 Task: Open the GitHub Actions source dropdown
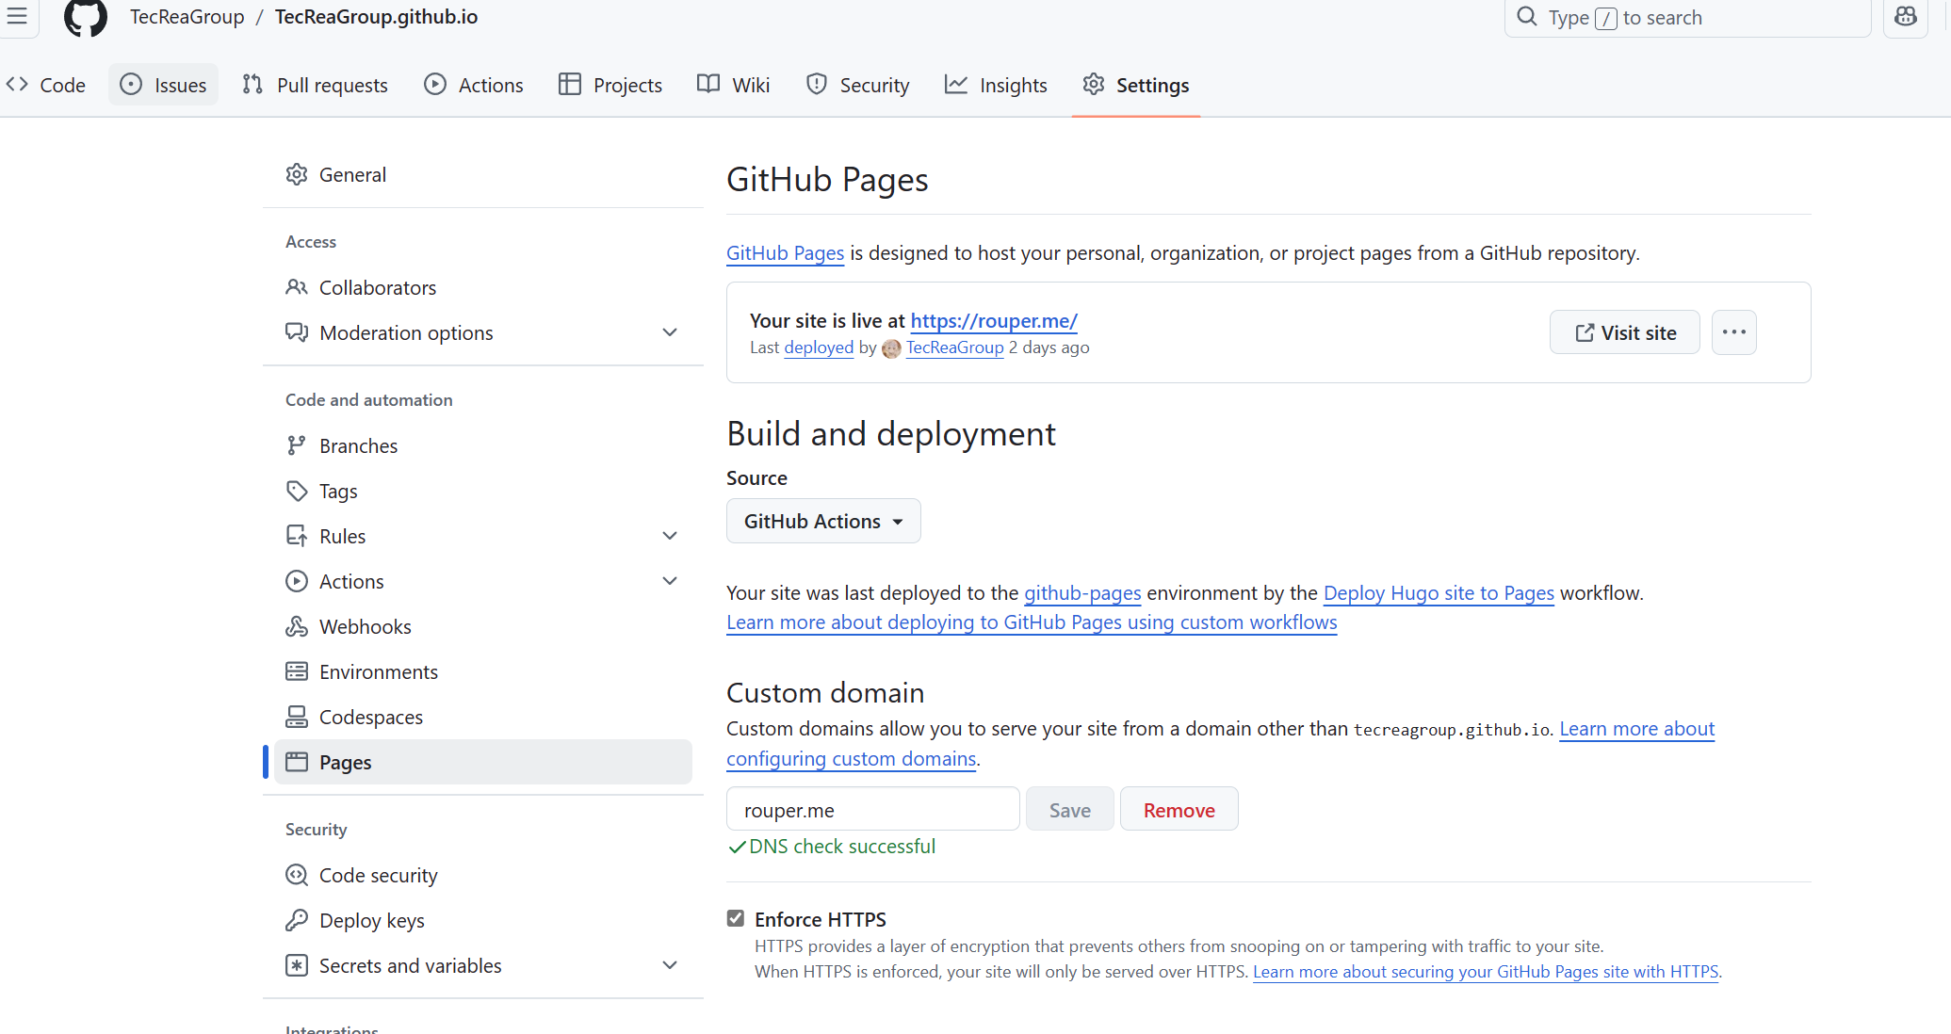822,520
